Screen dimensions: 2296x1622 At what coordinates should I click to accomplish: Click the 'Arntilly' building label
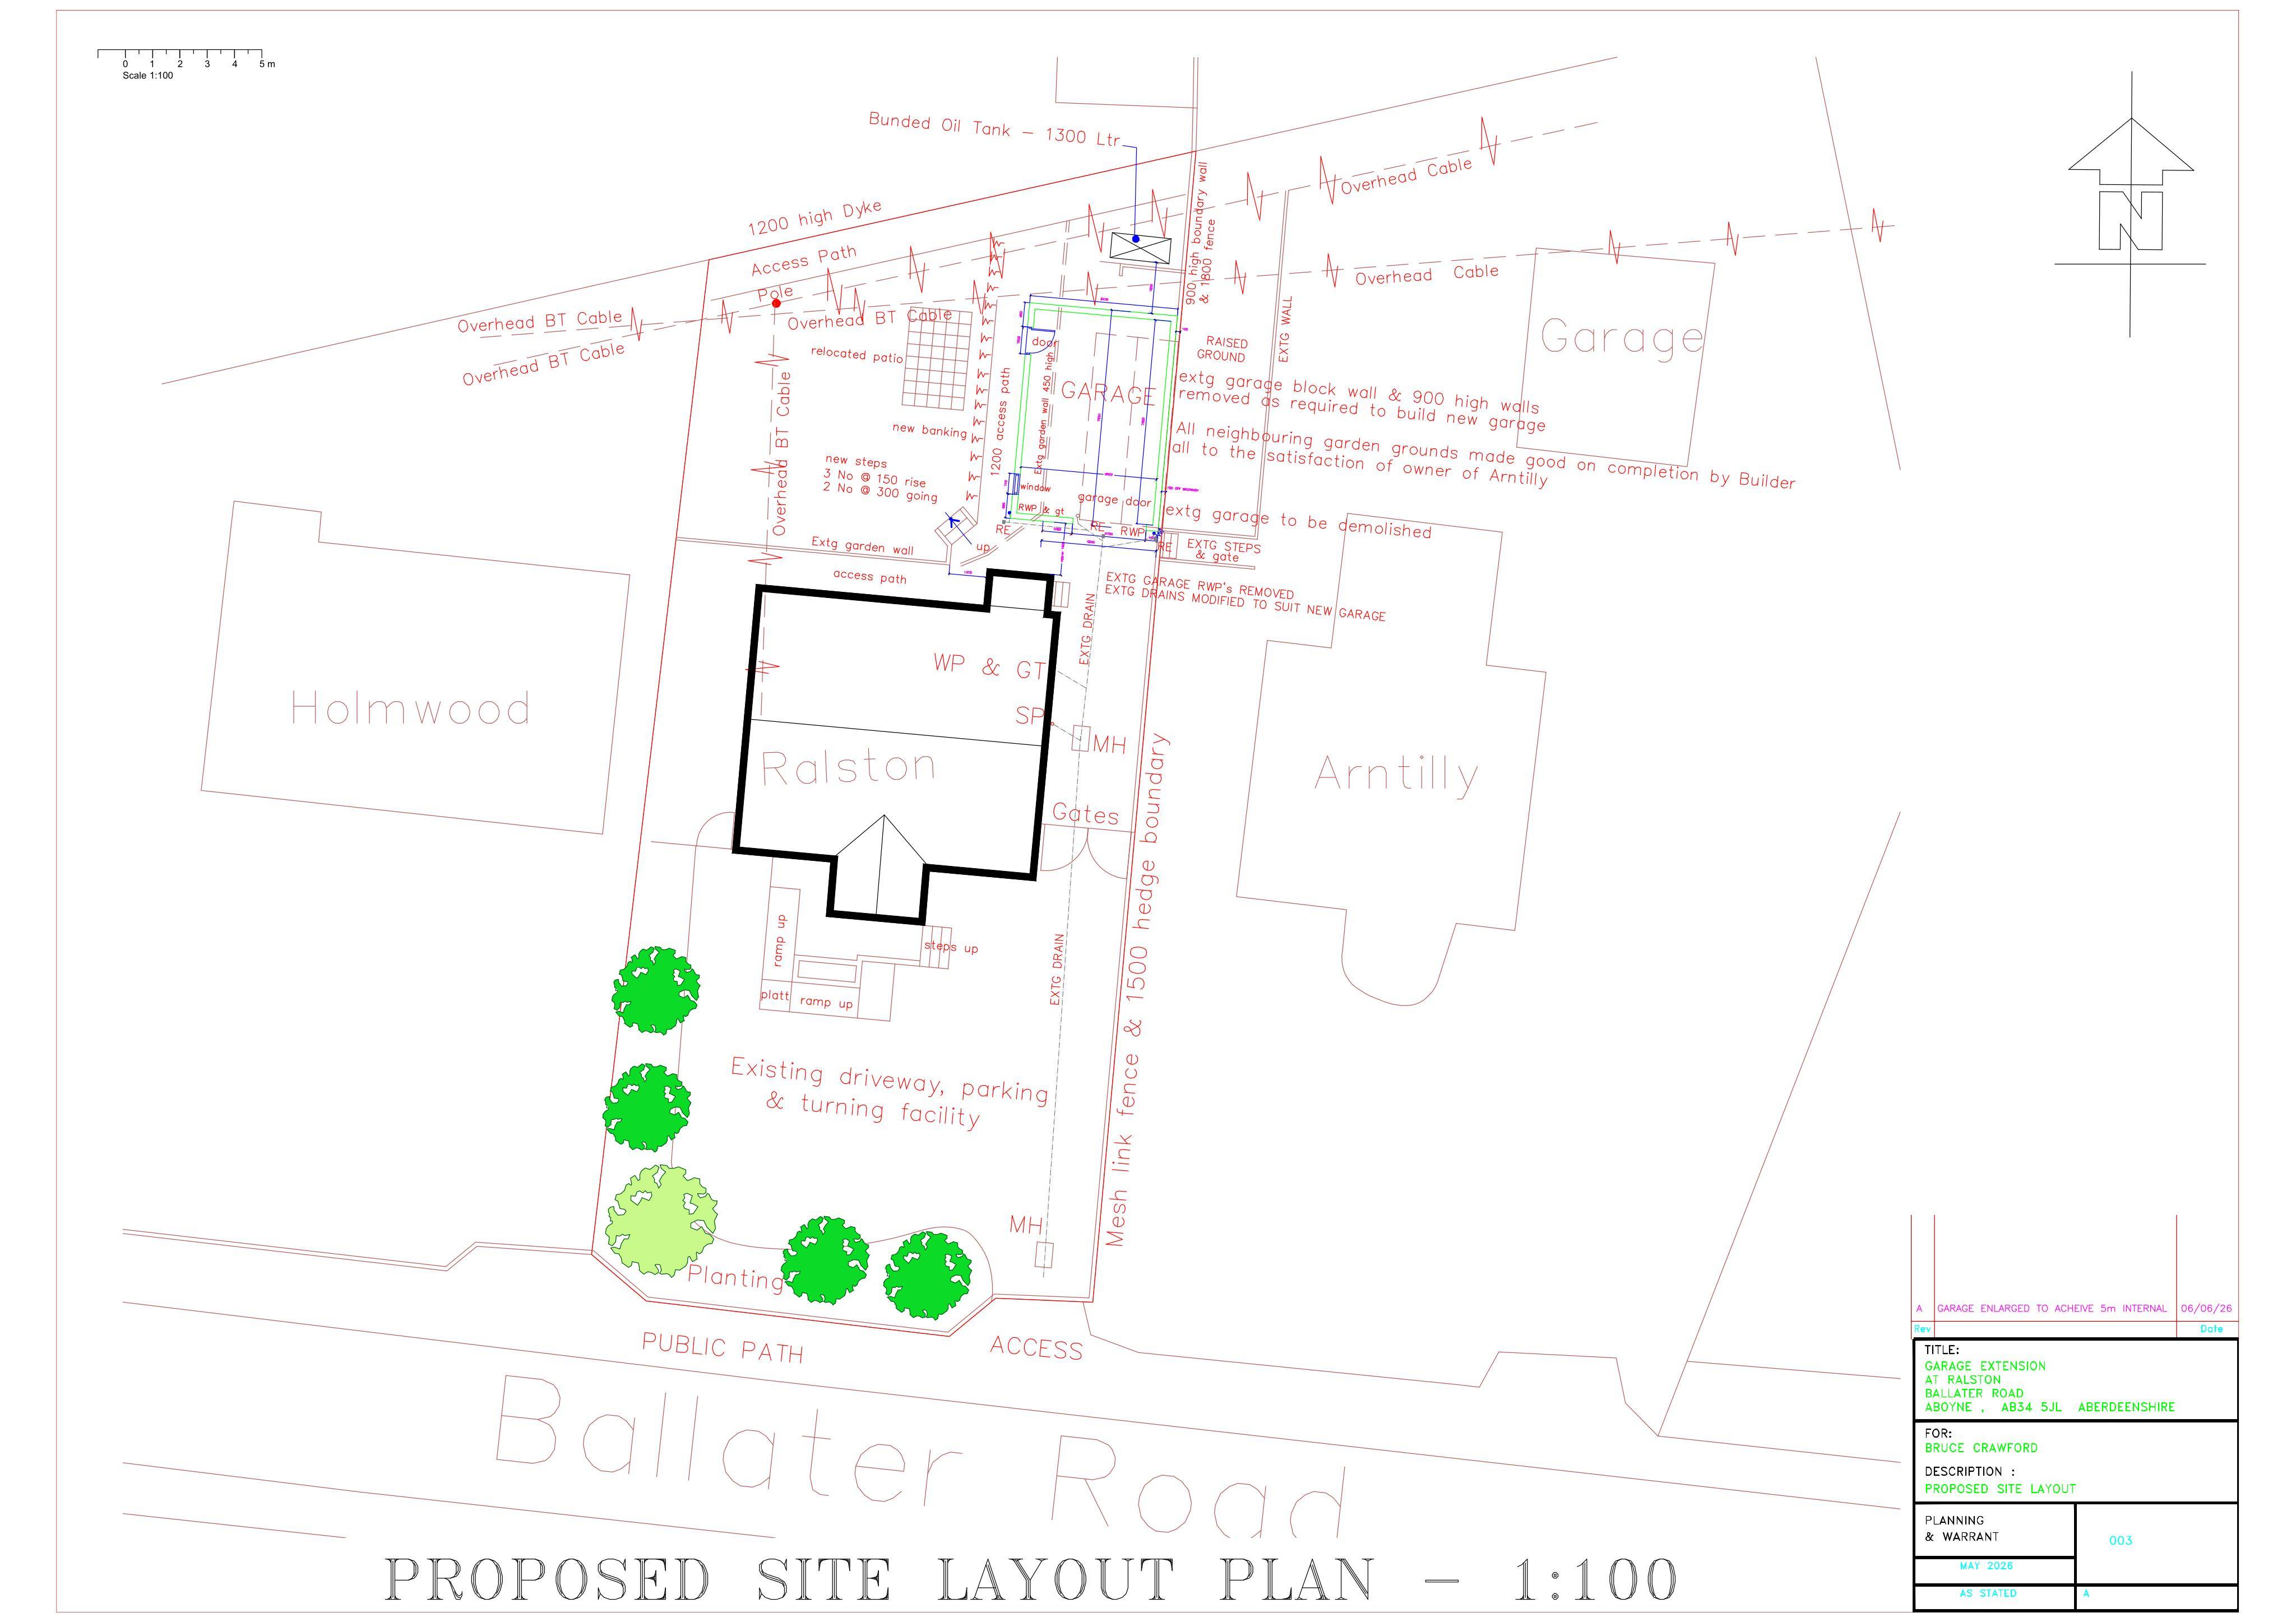click(x=1396, y=774)
